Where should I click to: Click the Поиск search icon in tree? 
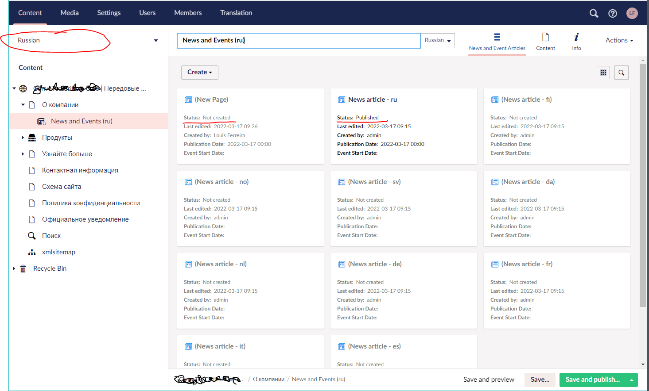pyautogui.click(x=32, y=236)
